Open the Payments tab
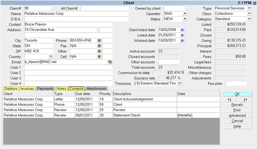The height and width of the screenshot is (150, 257). [x=45, y=89]
